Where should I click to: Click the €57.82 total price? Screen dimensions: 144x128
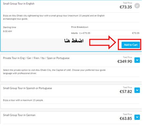[x=126, y=92]
